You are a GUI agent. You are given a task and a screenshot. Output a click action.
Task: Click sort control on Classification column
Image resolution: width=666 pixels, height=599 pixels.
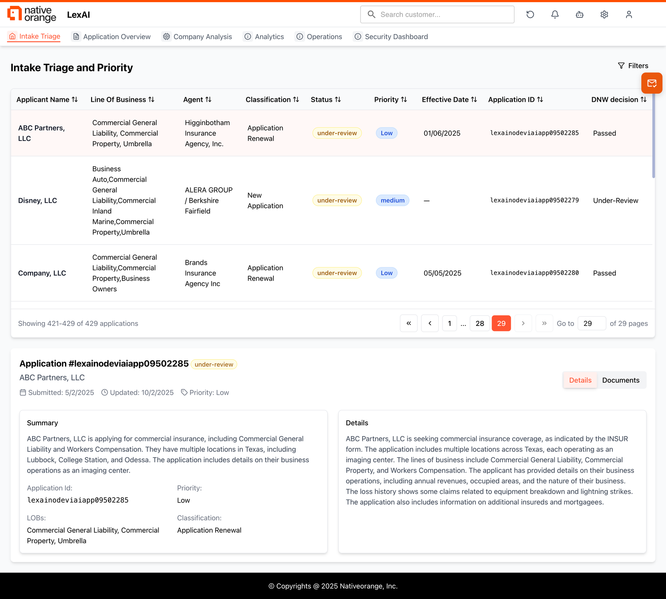[x=296, y=99]
